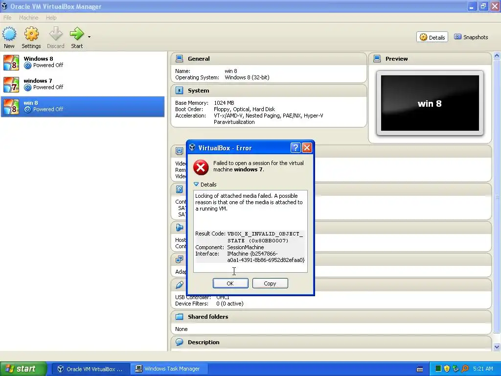Image resolution: width=501 pixels, height=376 pixels.
Task: Switch to Details view button
Action: click(x=433, y=37)
